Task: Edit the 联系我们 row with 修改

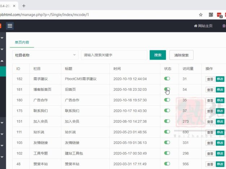Action: pos(220,111)
